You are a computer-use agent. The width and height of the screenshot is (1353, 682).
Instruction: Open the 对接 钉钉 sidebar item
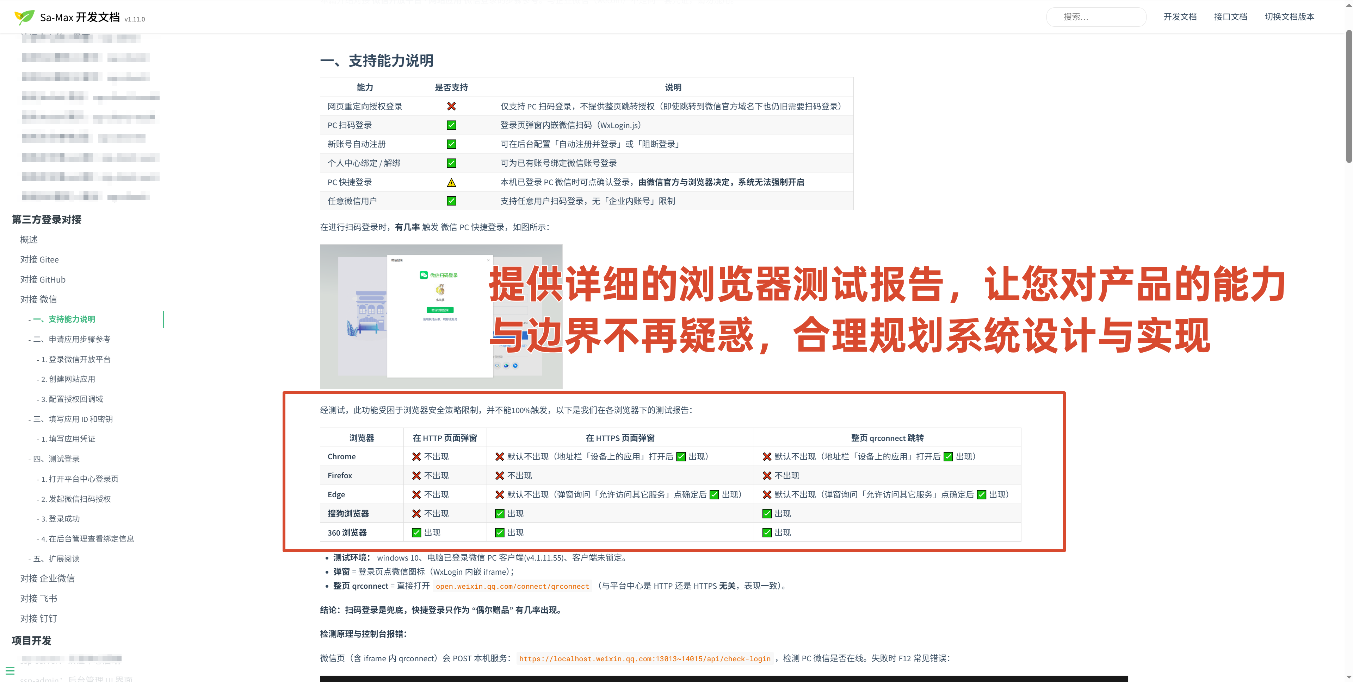point(38,618)
